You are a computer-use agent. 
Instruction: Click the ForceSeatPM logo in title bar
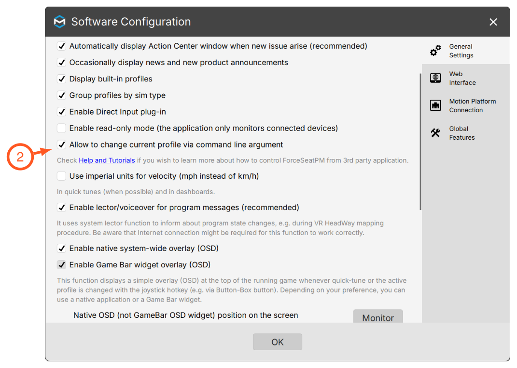(60, 22)
